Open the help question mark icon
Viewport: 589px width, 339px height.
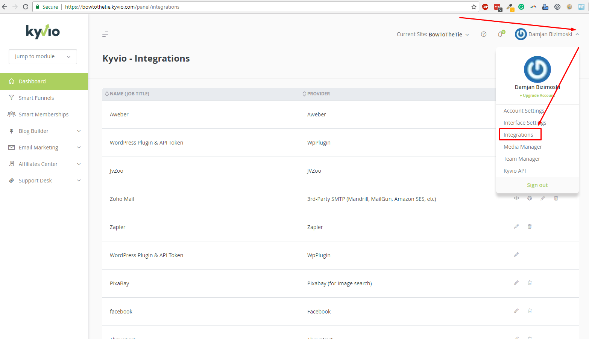point(484,34)
